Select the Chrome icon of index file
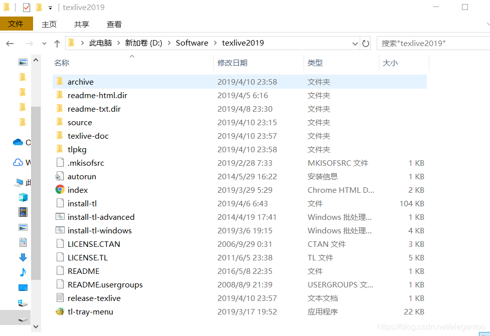 pyautogui.click(x=60, y=190)
